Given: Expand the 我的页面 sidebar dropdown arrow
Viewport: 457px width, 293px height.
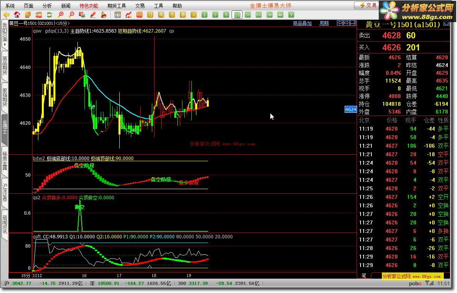Looking at the screenshot, I should [5, 44].
